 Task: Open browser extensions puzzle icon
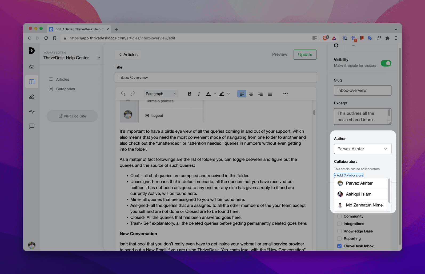[x=387, y=38]
